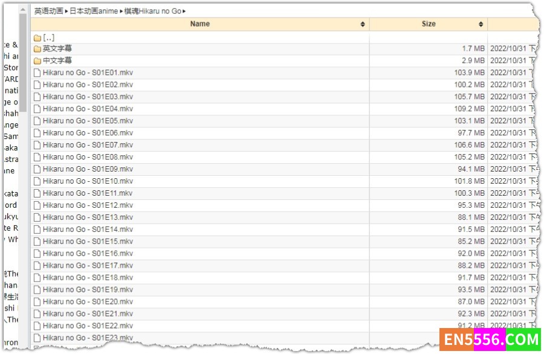The height and width of the screenshot is (354, 544).
Task: Click file icon for Hikaru no Go - S01E21.mkv
Action: click(37, 314)
